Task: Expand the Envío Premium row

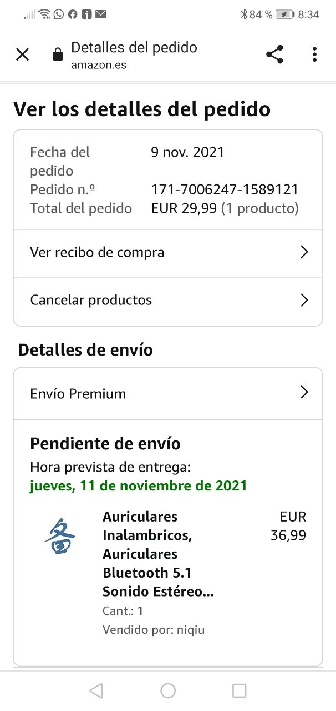Action: pos(78,394)
